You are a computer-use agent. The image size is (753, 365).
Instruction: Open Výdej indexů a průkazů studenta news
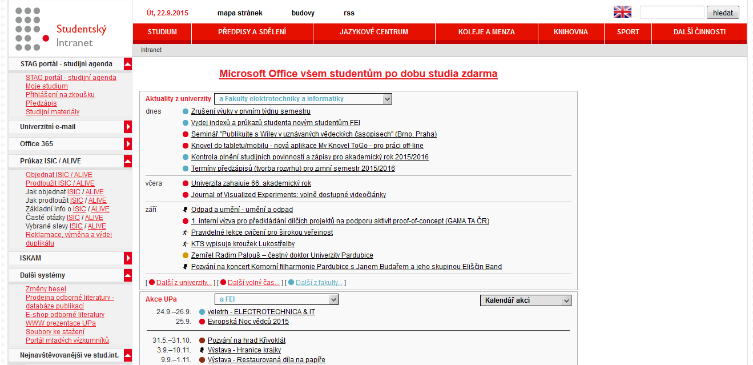point(276,123)
